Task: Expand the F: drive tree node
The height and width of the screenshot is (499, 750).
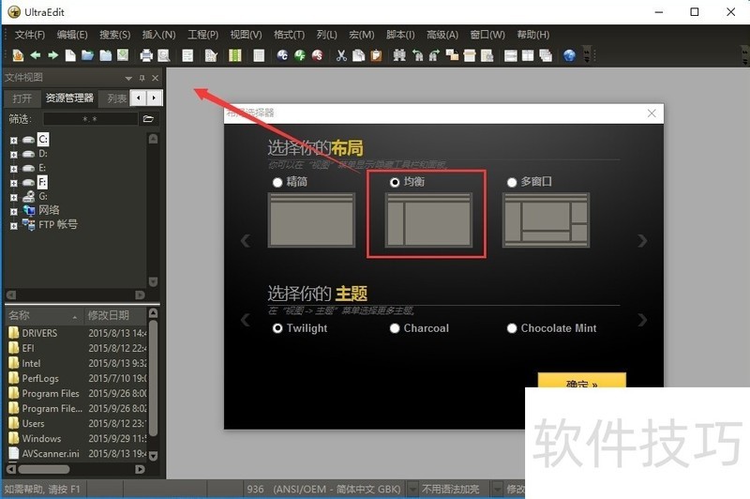Action: [14, 183]
